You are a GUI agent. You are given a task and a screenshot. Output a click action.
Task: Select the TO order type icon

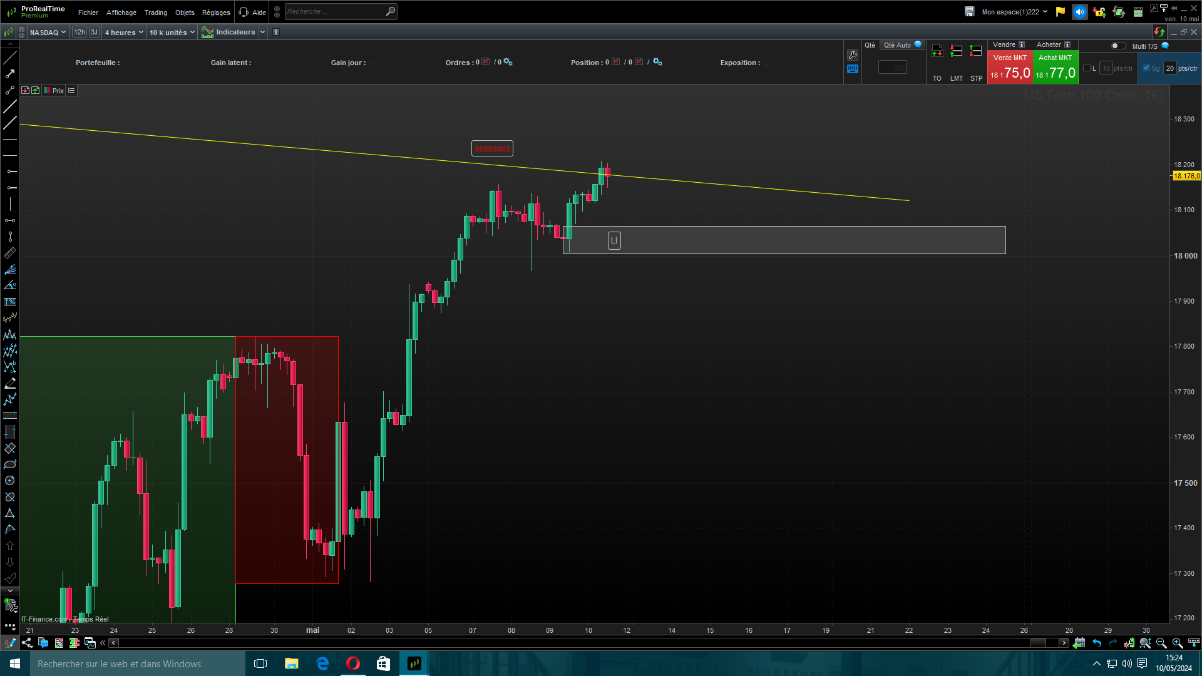pos(937,52)
